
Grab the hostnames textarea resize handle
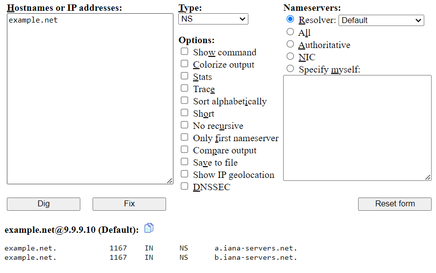point(170,181)
